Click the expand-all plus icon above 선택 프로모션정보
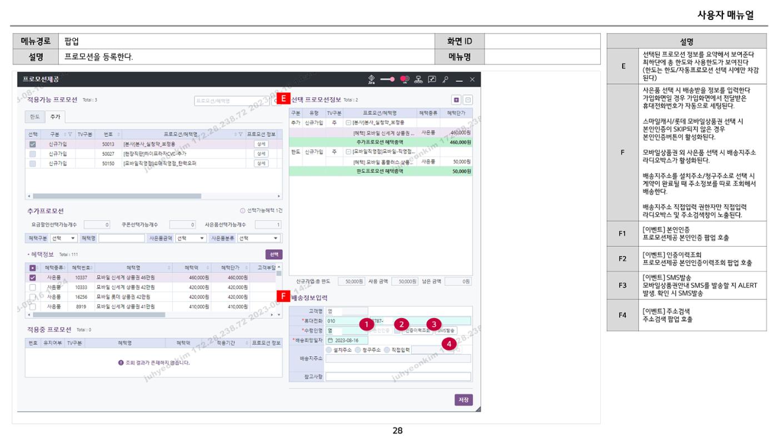778x438 pixels. pos(456,99)
